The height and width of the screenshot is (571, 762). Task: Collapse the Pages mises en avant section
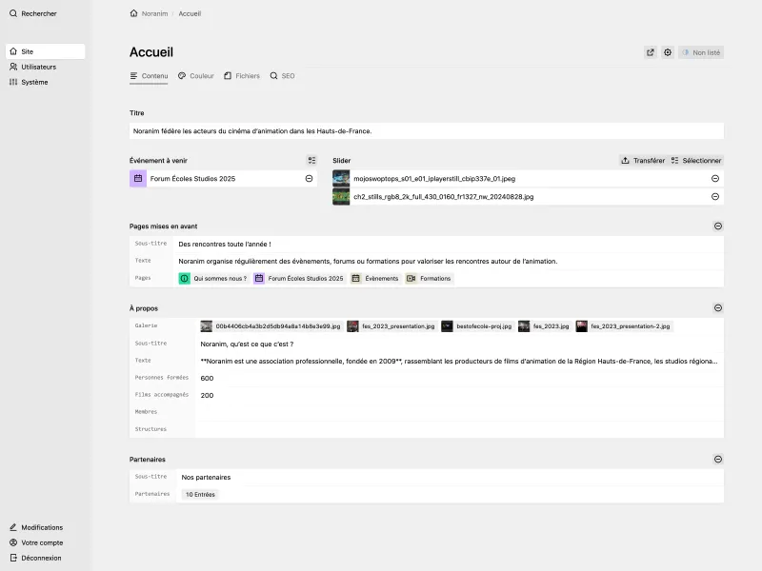click(x=718, y=226)
